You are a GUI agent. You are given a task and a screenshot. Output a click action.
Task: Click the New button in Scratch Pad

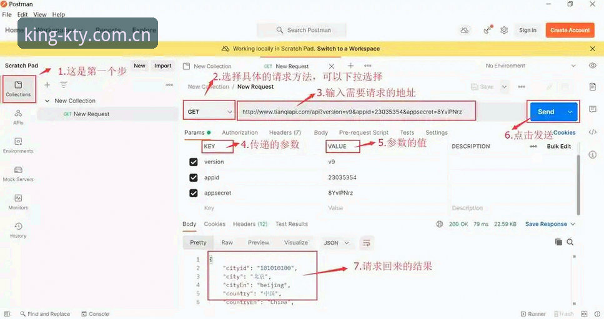tap(139, 66)
